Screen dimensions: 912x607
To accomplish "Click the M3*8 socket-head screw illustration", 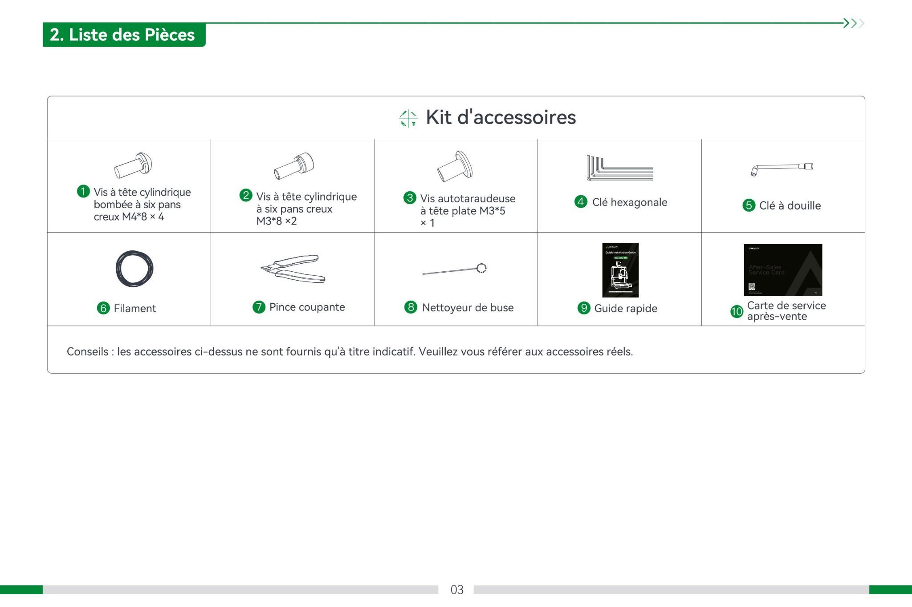I will (x=294, y=166).
